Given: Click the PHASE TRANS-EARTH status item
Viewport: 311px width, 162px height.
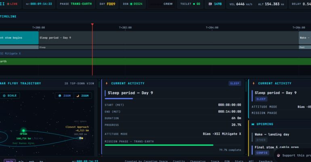Looking at the screenshot, I should (75, 4).
